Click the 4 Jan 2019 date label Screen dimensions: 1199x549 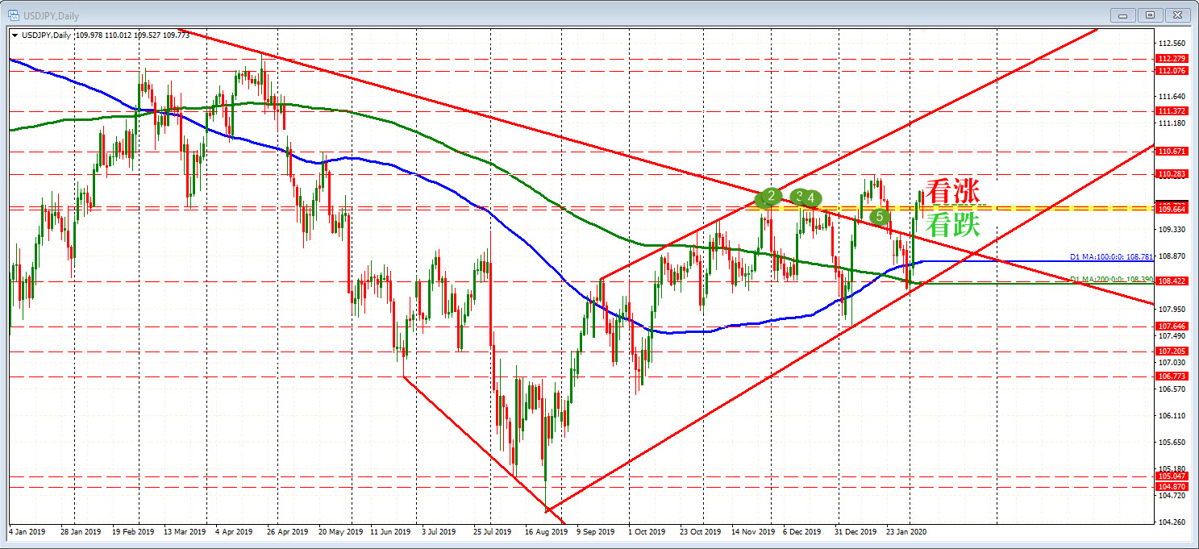click(x=28, y=532)
